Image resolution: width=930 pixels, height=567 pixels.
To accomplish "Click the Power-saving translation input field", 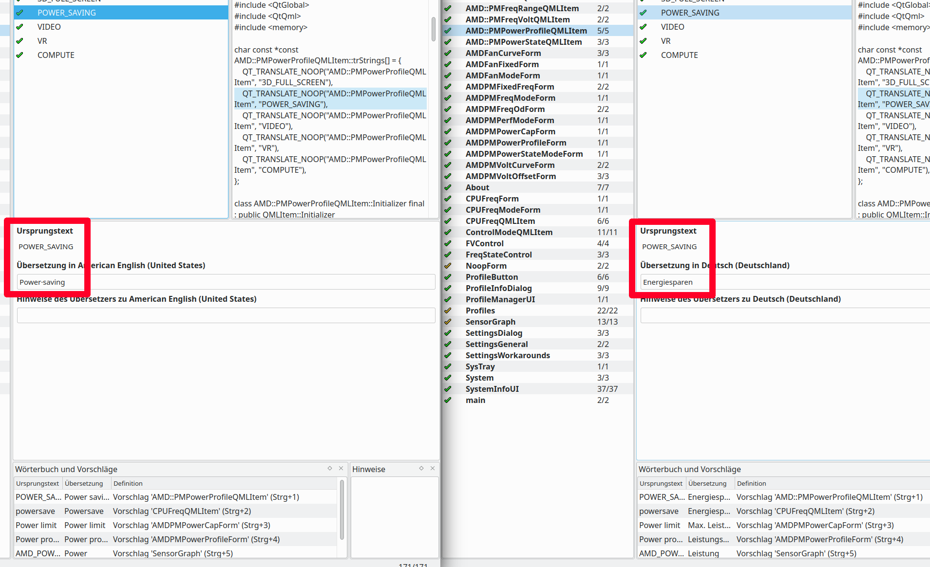I will point(226,282).
